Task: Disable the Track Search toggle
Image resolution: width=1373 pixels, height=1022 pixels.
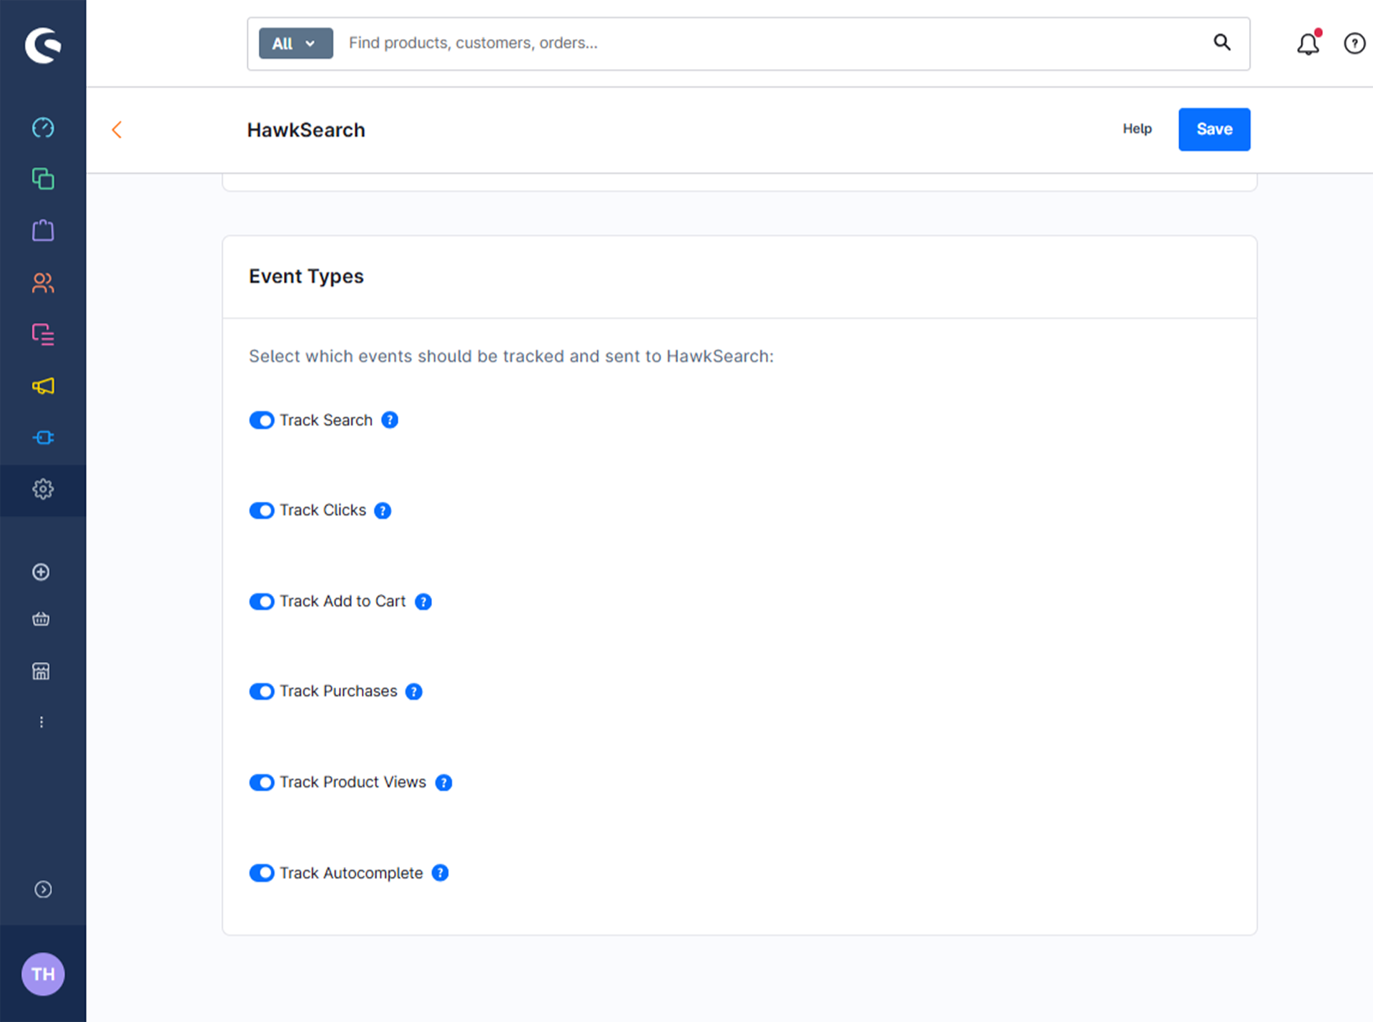Action: click(262, 420)
